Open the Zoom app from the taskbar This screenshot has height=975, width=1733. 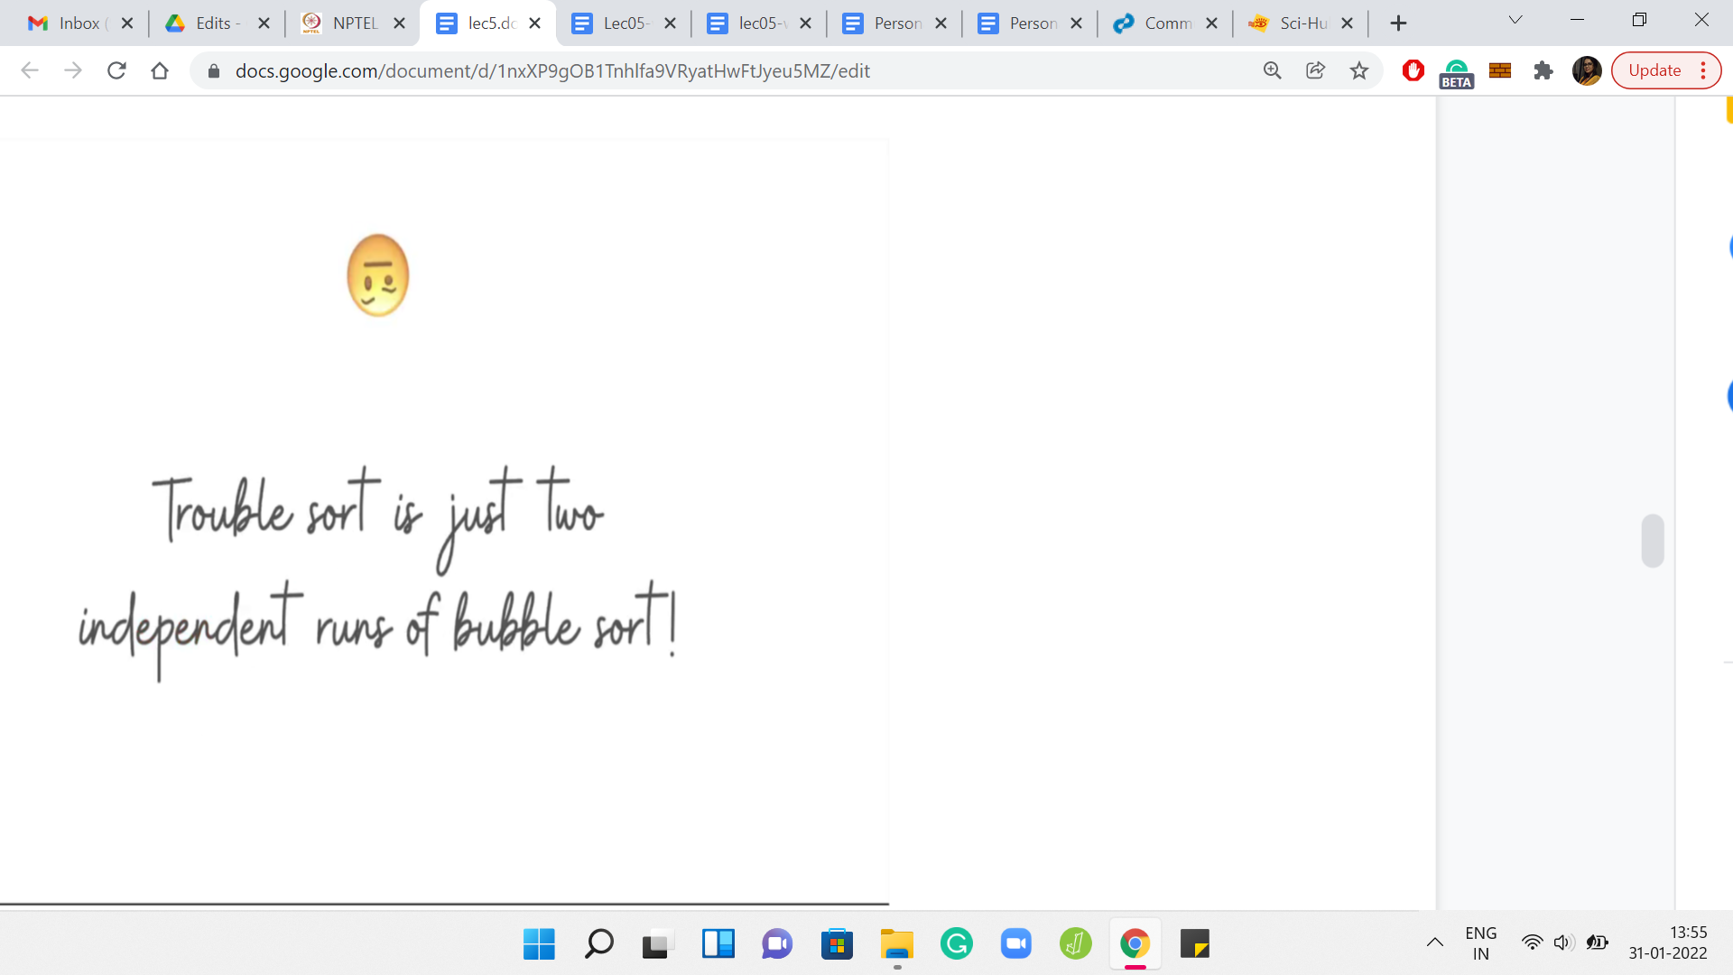[1015, 944]
